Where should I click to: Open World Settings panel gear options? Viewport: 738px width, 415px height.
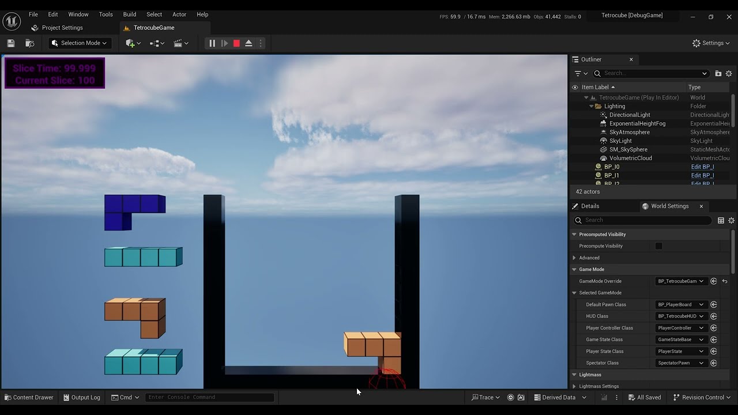tap(731, 220)
